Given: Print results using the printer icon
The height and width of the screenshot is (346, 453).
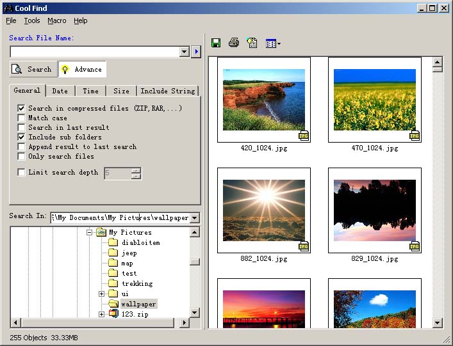Looking at the screenshot, I should (x=234, y=43).
